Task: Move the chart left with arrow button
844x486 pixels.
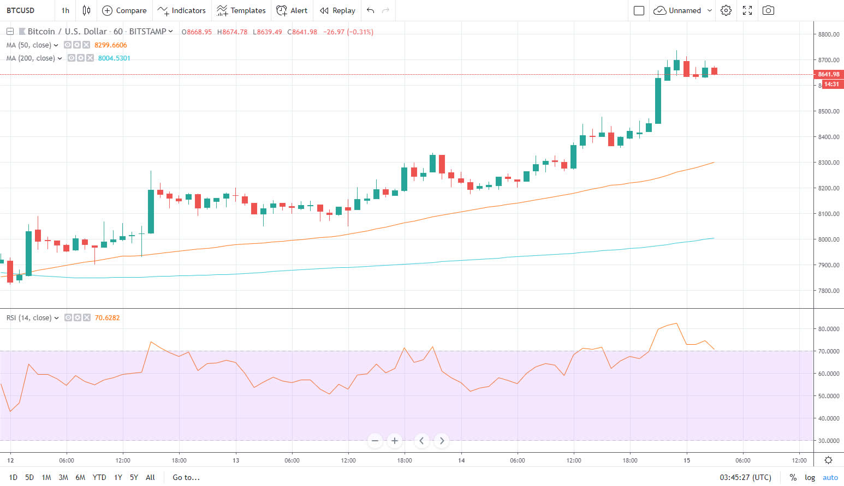Action: 421,440
